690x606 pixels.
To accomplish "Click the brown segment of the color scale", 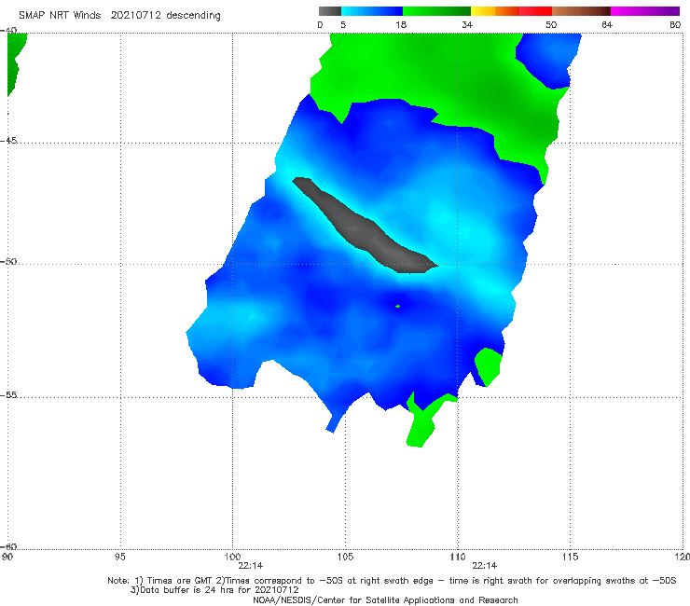I will tap(581, 11).
